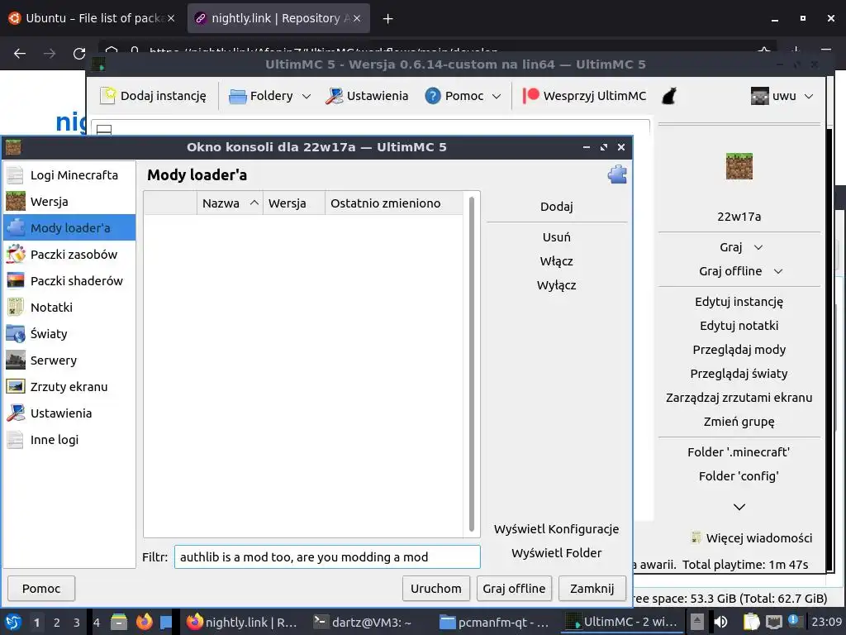The height and width of the screenshot is (635, 846).
Task: Click the Pomoc button at bottom left
Action: pyautogui.click(x=41, y=589)
